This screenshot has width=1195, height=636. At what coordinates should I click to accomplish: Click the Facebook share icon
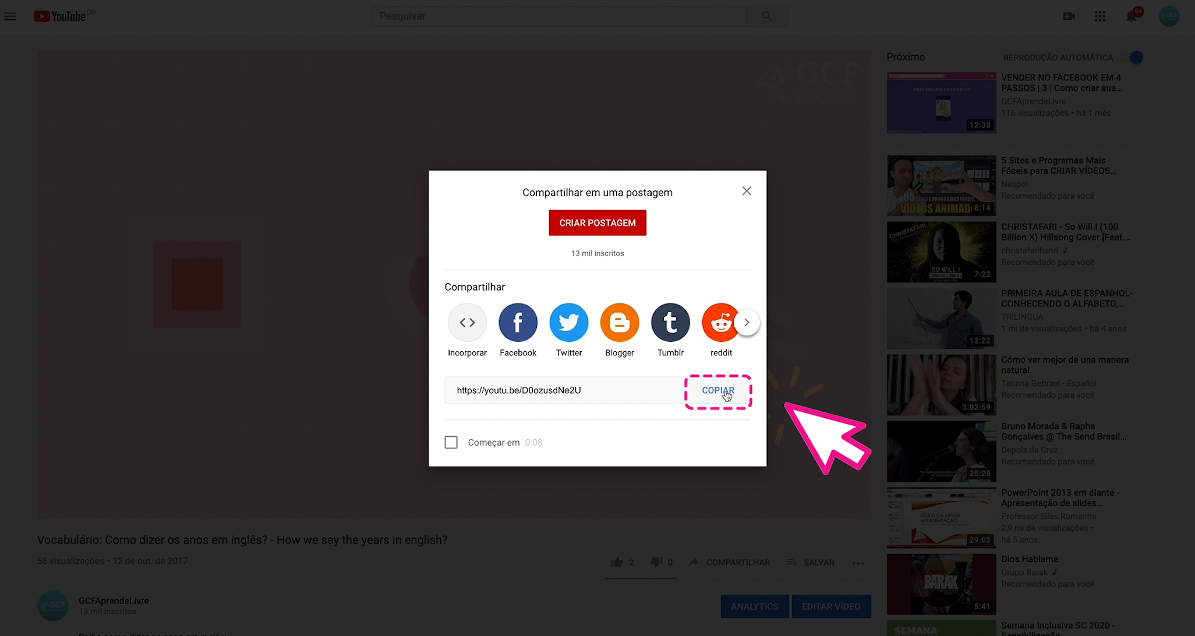pyautogui.click(x=517, y=321)
